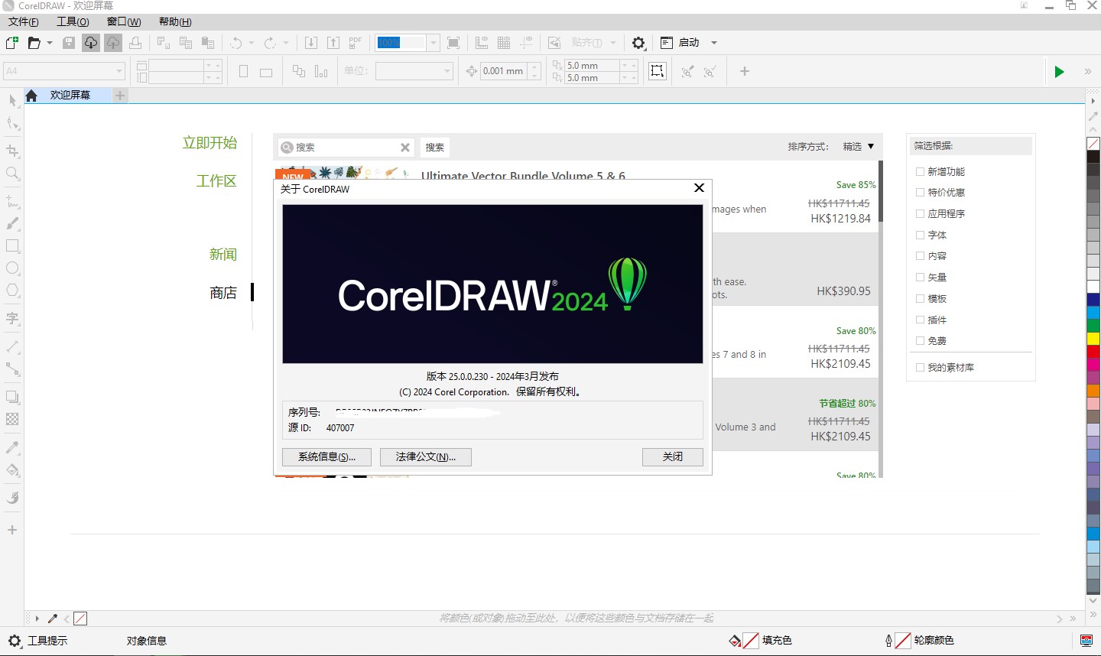Select the Eyedropper tool
Viewport: 1101px width, 656px height.
(12, 447)
